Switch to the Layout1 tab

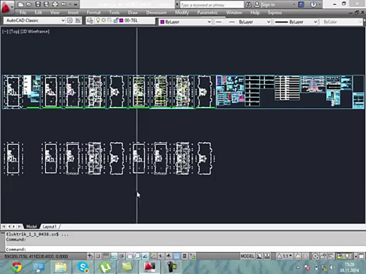49,226
